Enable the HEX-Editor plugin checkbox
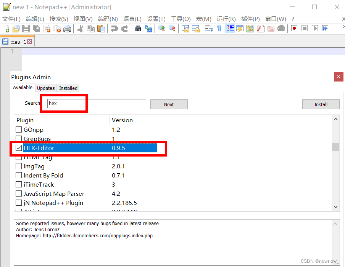345x267 pixels. [x=19, y=148]
